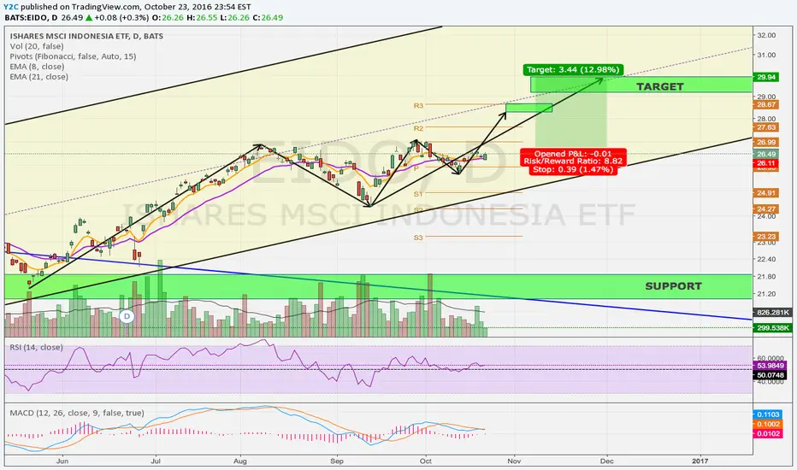Select the Vol (20, false) indicator legend
This screenshot has height=470, width=797.
click(x=37, y=46)
